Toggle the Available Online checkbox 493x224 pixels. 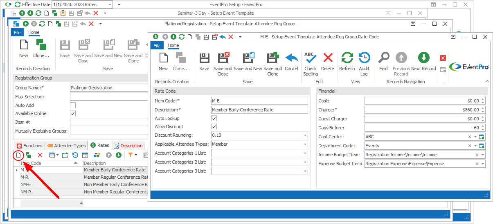coord(73,113)
